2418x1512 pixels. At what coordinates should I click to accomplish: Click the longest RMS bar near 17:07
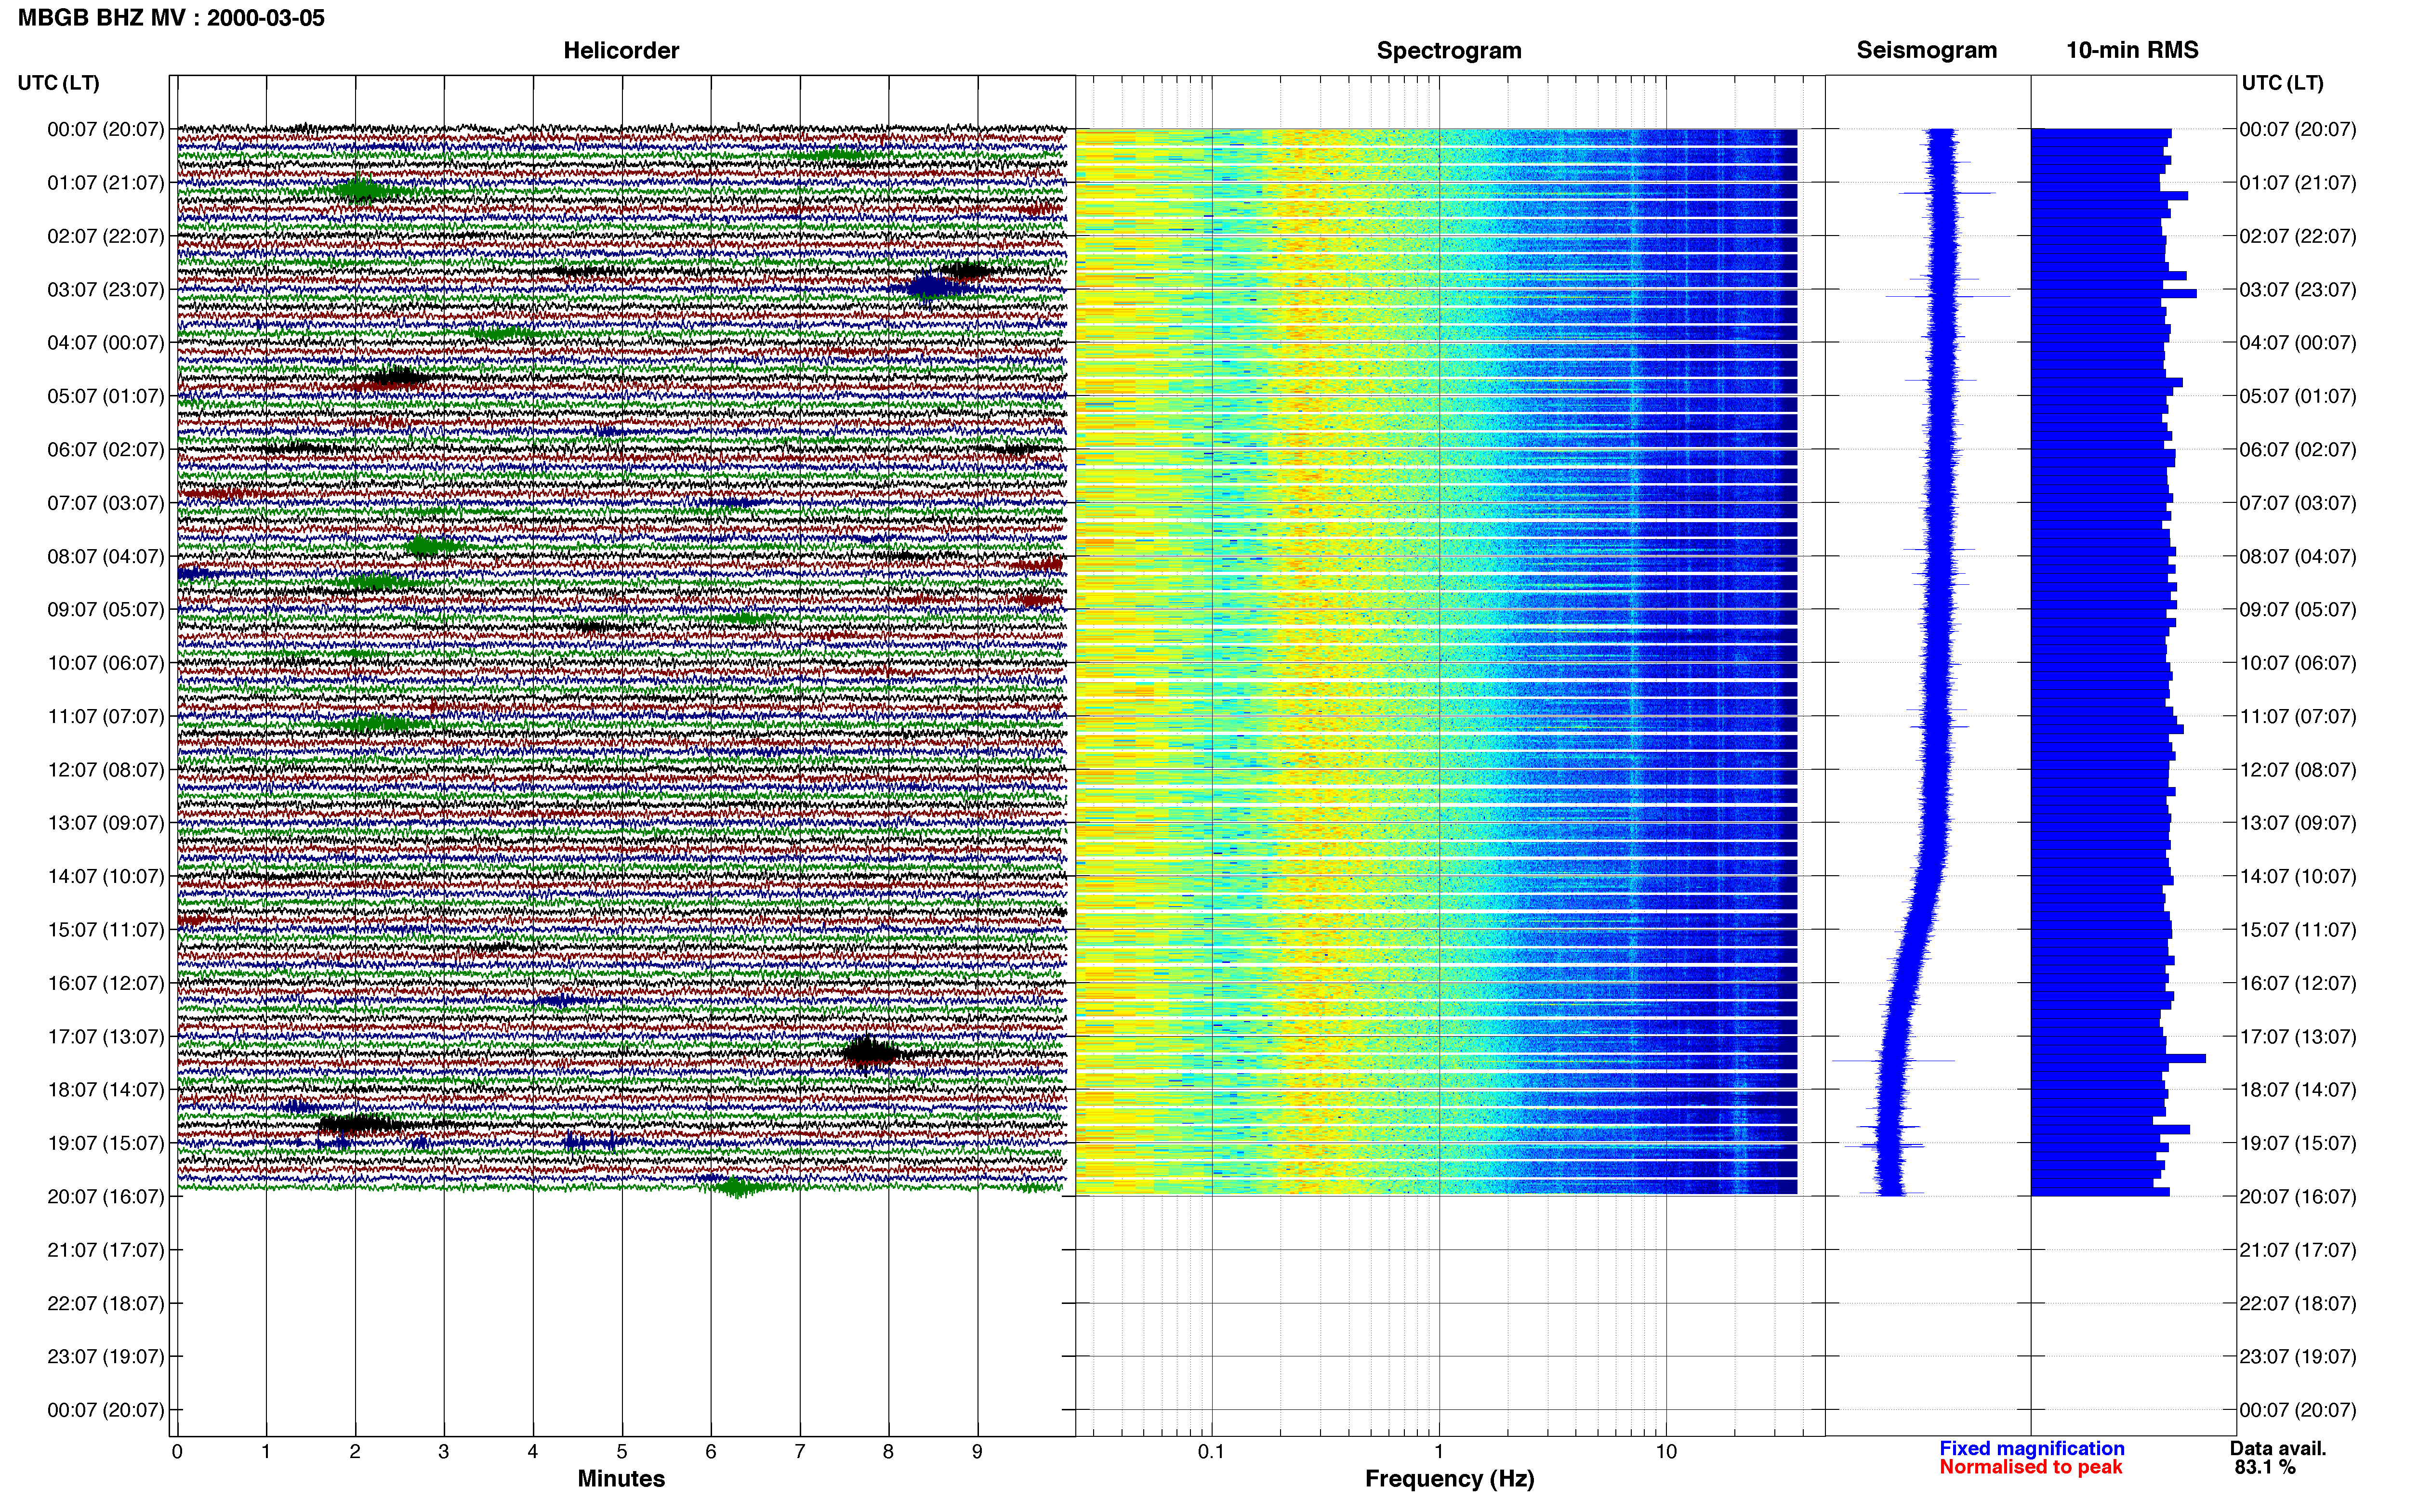click(2118, 1058)
